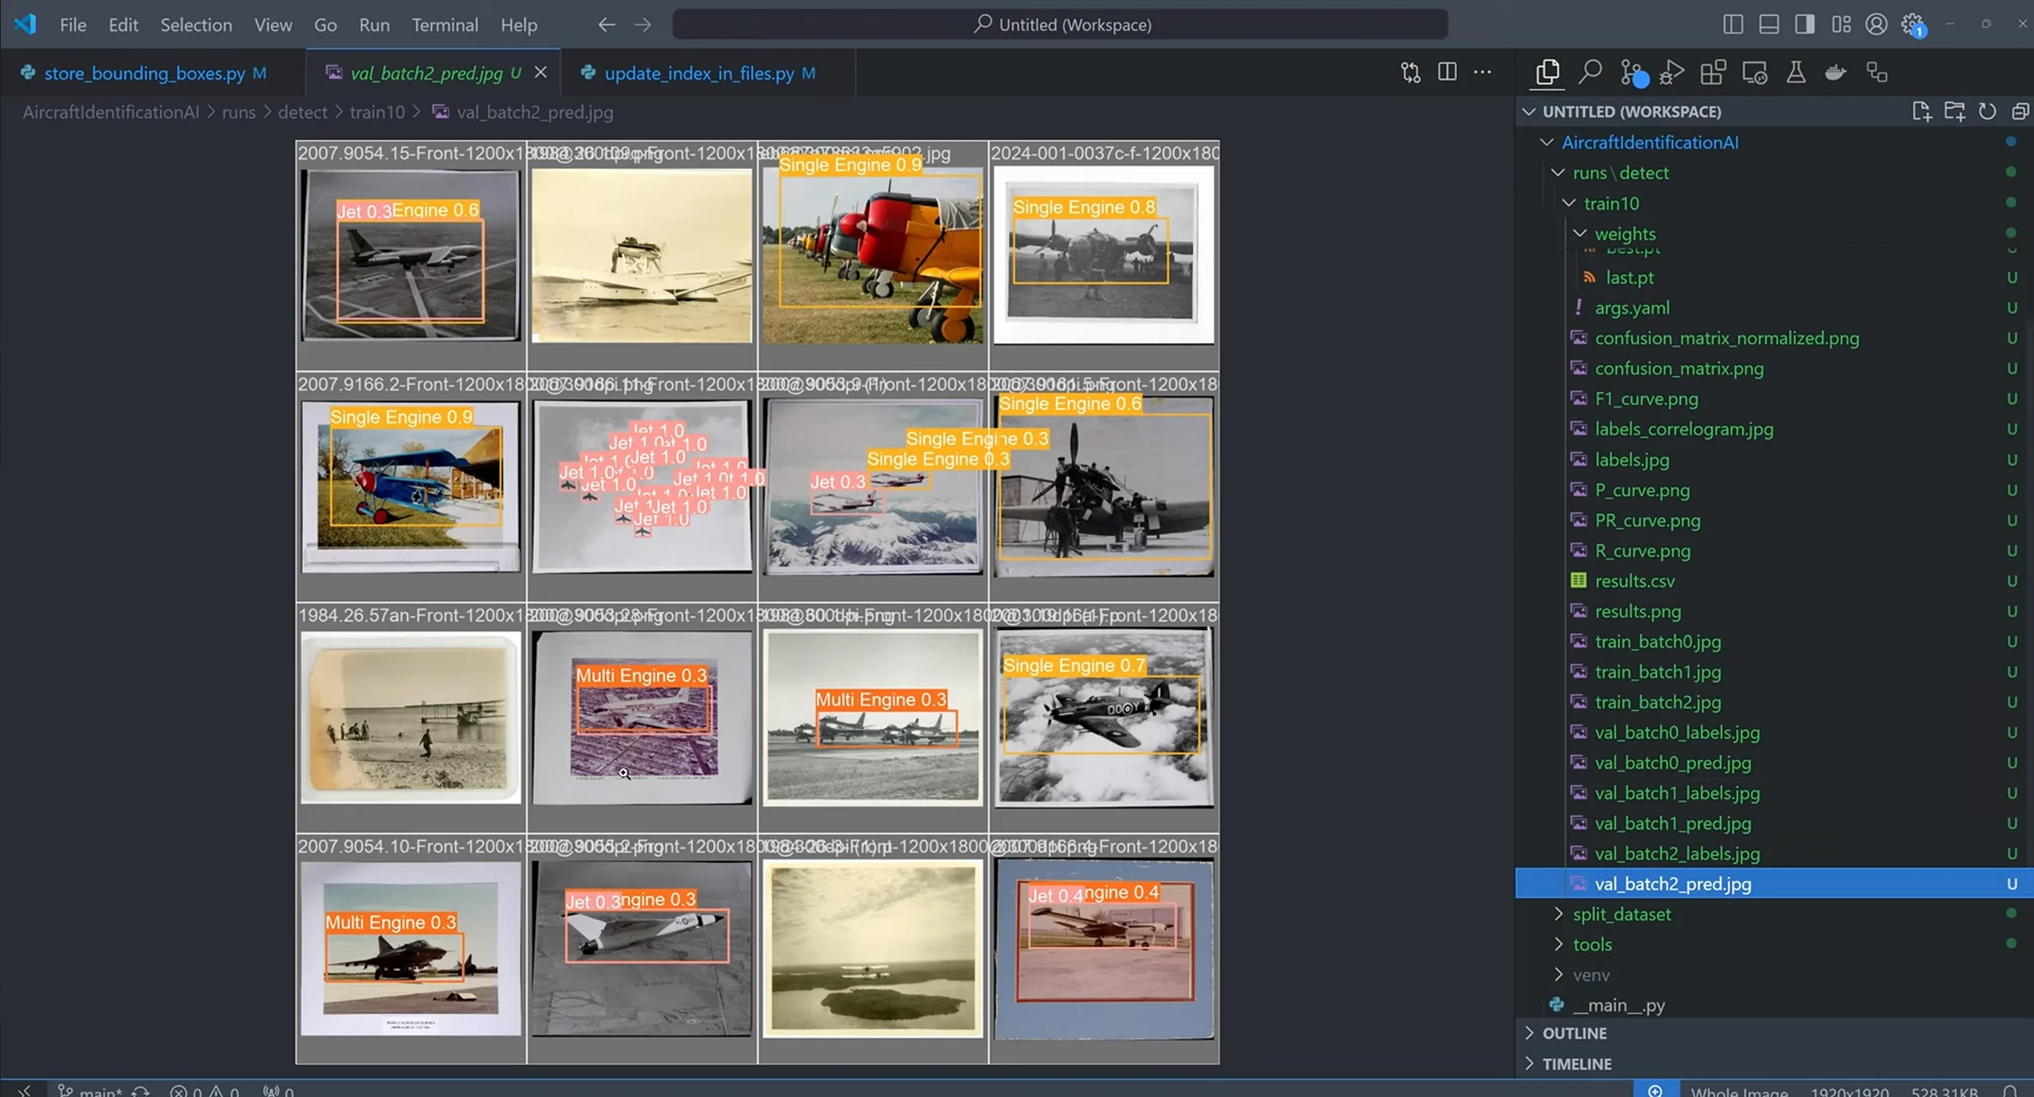Open the Extensions view icon
This screenshot has width=2034, height=1097.
[1713, 73]
